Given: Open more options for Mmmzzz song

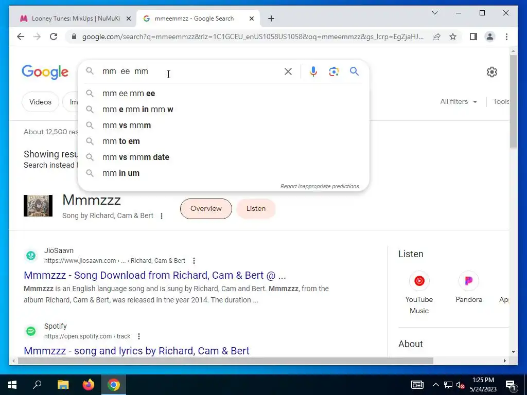Looking at the screenshot, I should click(x=162, y=216).
